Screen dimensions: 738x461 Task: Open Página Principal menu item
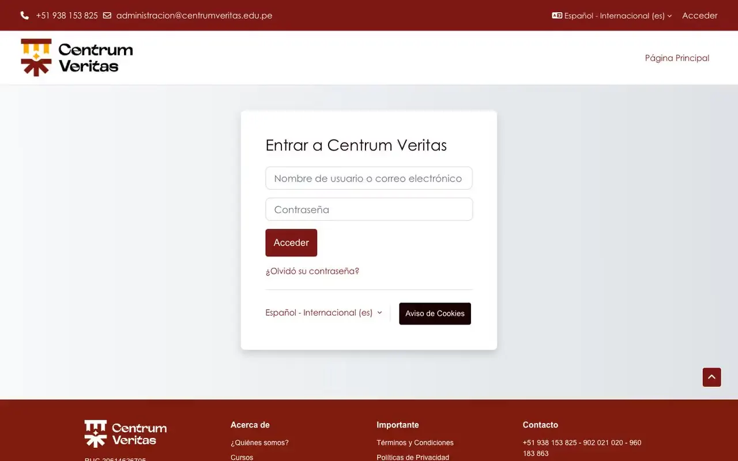click(x=677, y=58)
